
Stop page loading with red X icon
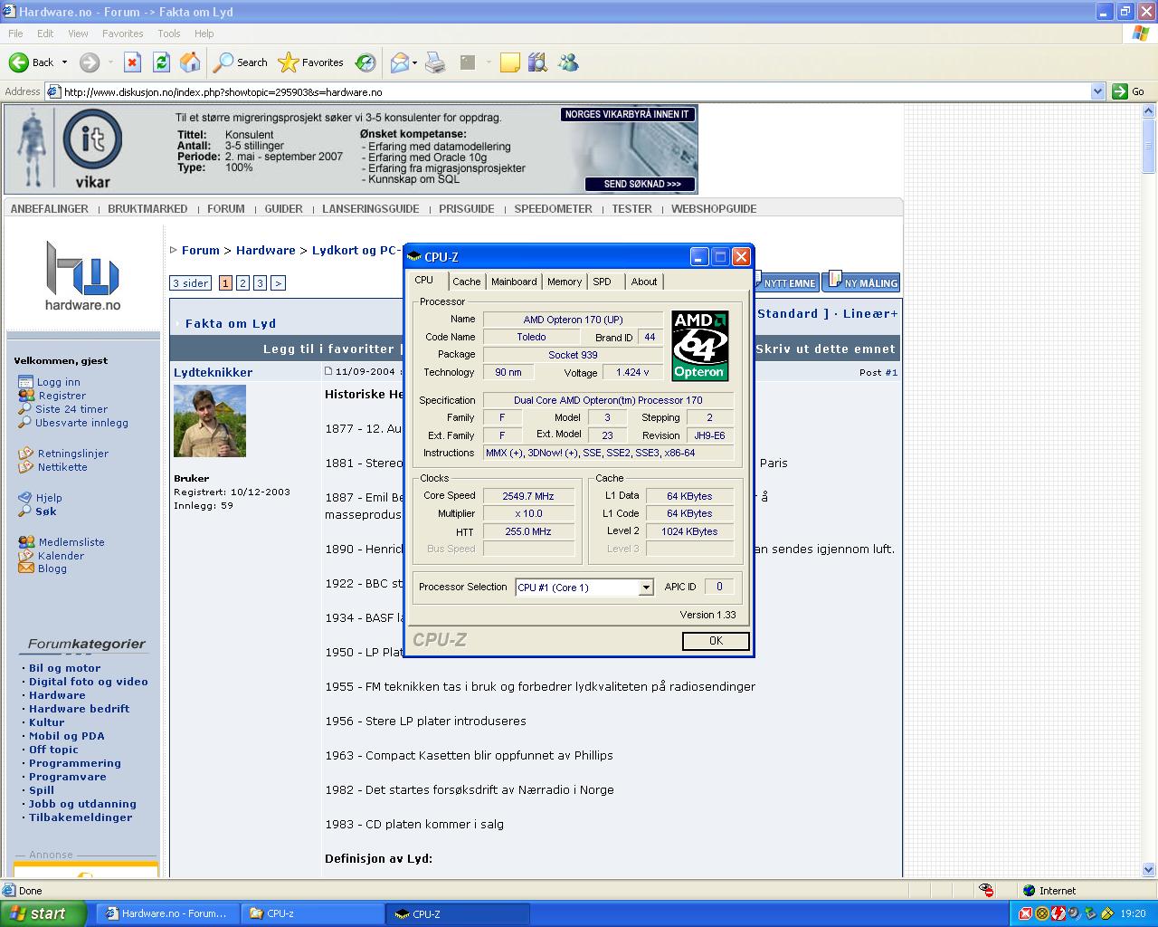pyautogui.click(x=132, y=62)
